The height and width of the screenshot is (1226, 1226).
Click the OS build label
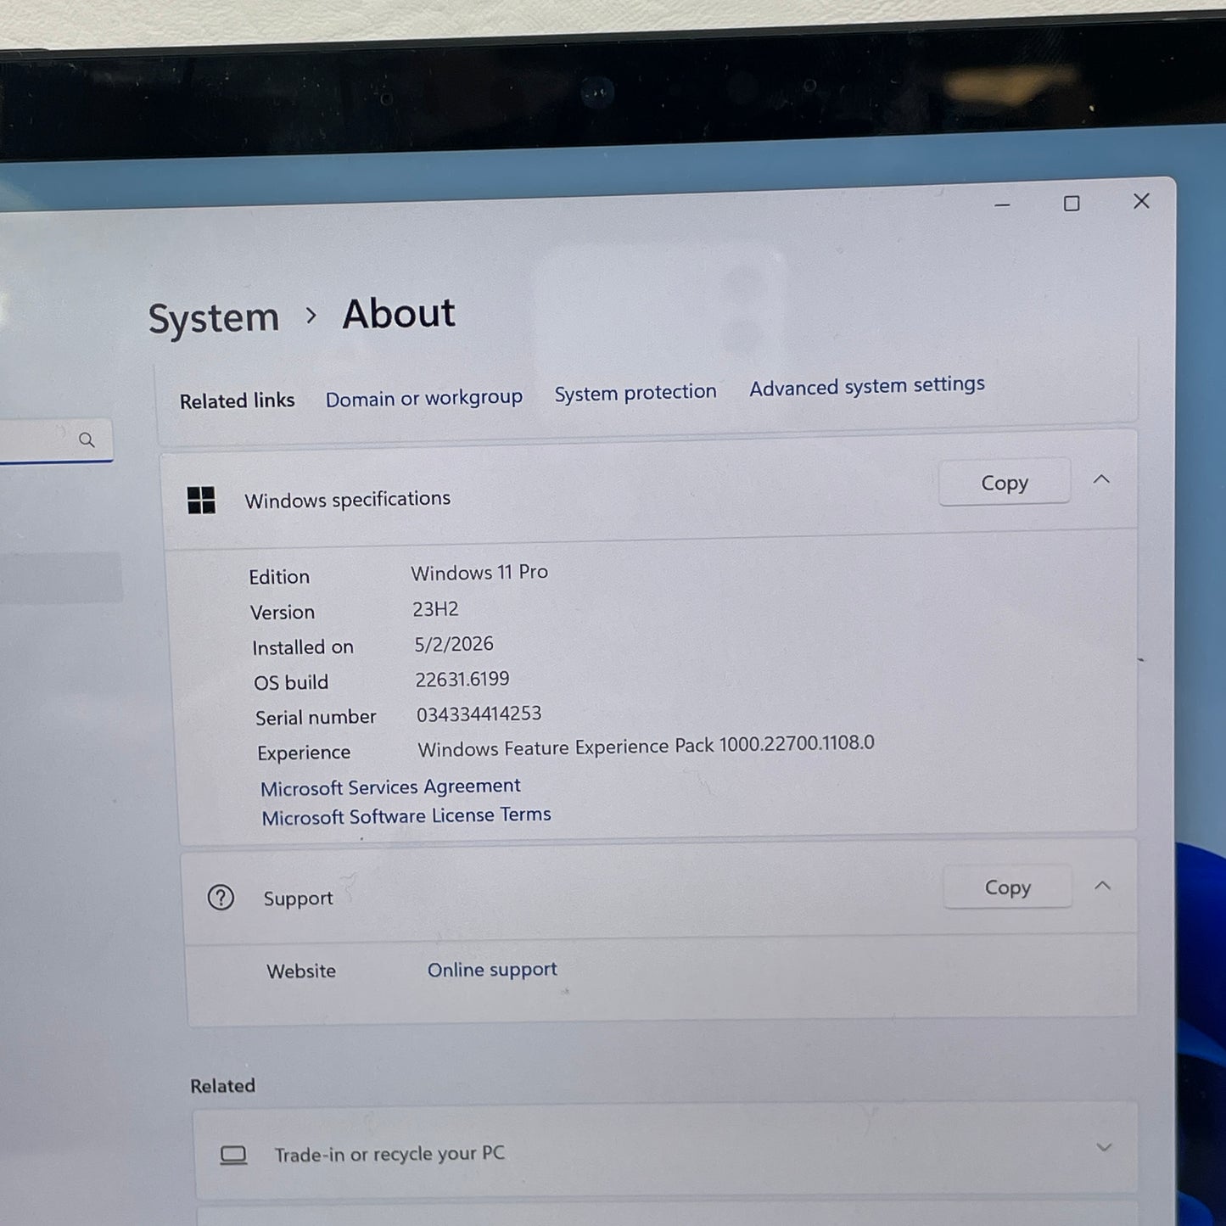coord(291,682)
